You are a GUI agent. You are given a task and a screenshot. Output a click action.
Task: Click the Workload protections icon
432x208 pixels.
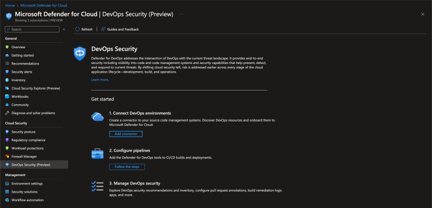[7, 149]
